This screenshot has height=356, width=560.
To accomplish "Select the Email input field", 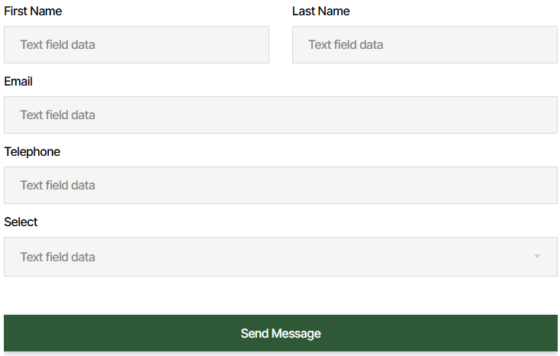I will [x=280, y=115].
